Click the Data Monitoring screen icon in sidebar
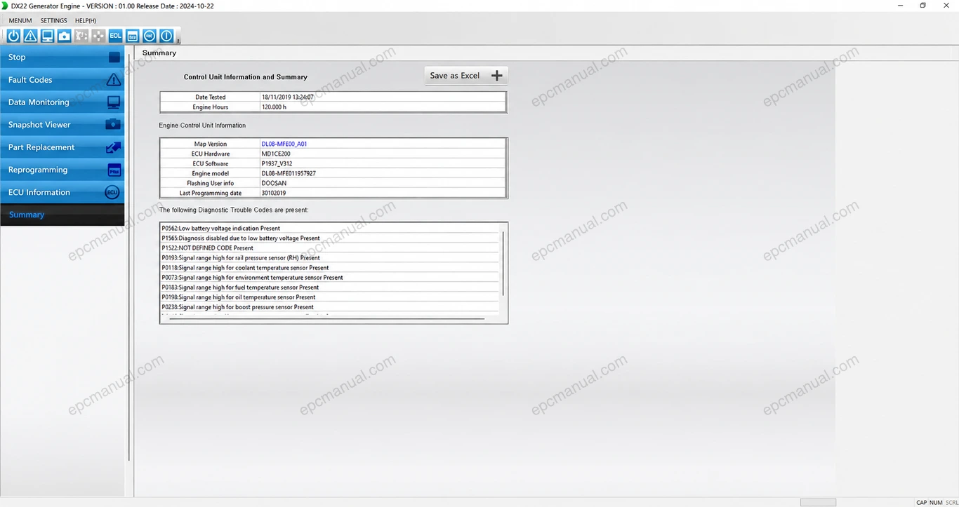 pyautogui.click(x=113, y=102)
